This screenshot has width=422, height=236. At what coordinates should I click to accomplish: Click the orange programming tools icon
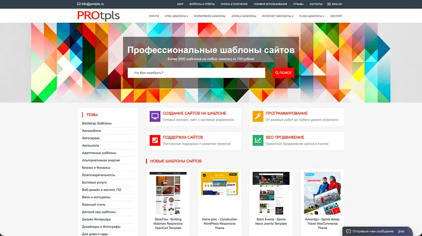258,117
